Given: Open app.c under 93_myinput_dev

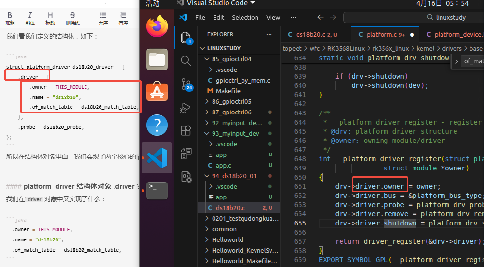Looking at the screenshot, I should [239, 166].
